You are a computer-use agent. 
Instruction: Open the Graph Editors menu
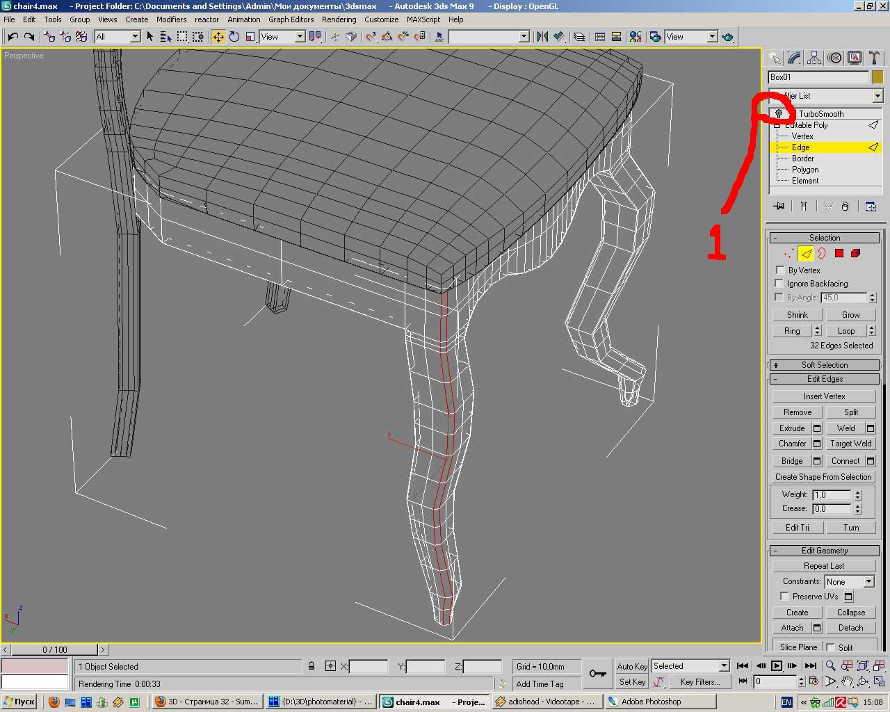point(291,19)
